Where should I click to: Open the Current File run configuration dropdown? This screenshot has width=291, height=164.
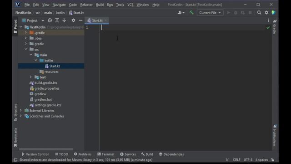point(210,13)
